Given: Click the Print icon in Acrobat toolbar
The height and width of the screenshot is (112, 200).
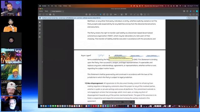Looking at the screenshot, I should [50, 15].
